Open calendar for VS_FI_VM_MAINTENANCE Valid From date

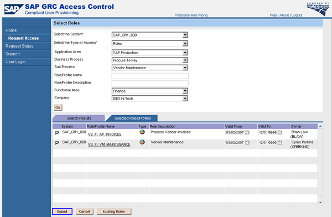(x=247, y=143)
